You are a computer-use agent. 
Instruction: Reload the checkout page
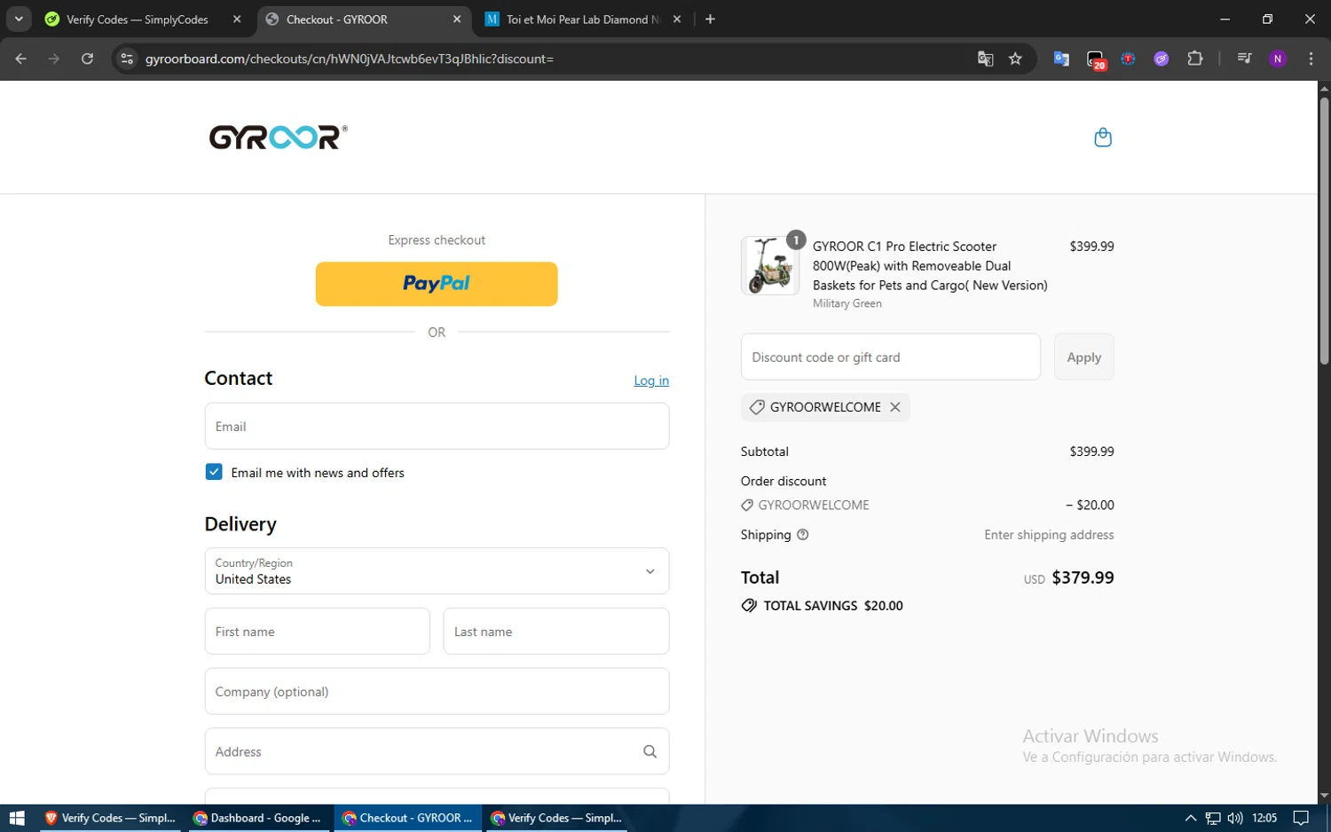(87, 59)
